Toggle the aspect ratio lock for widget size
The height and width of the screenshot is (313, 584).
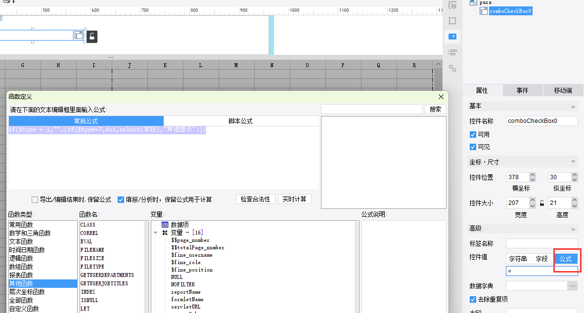click(542, 203)
